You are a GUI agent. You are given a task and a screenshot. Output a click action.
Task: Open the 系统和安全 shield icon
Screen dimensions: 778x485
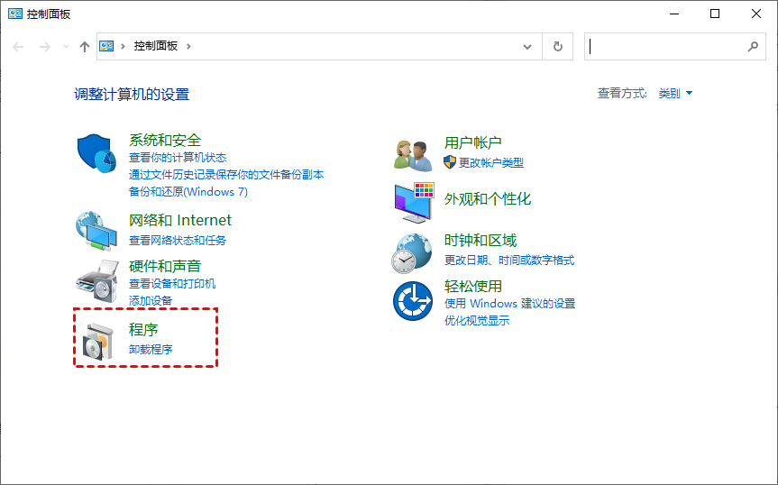(x=96, y=153)
